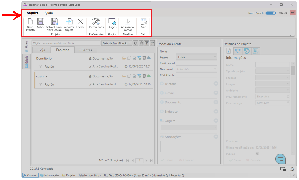The width and height of the screenshot is (299, 180).
Task: Delete the Dormitório project with trash icon
Action: [144, 58]
